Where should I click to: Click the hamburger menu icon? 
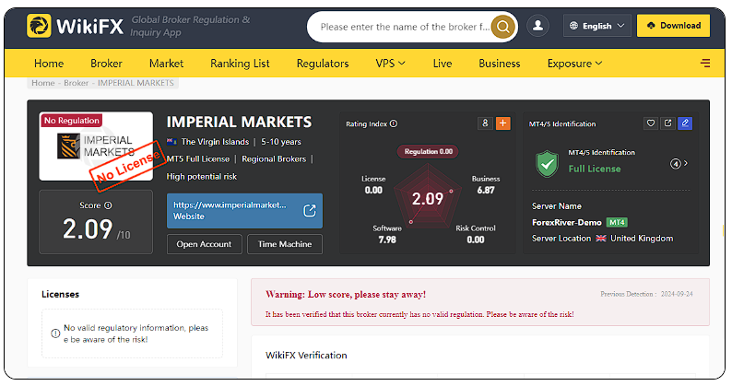tap(705, 63)
